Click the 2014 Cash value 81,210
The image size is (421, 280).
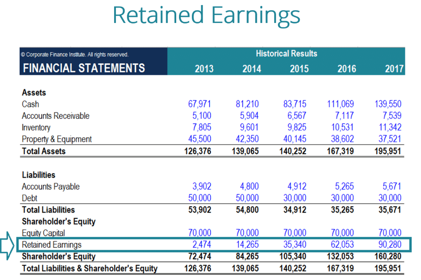(x=247, y=104)
